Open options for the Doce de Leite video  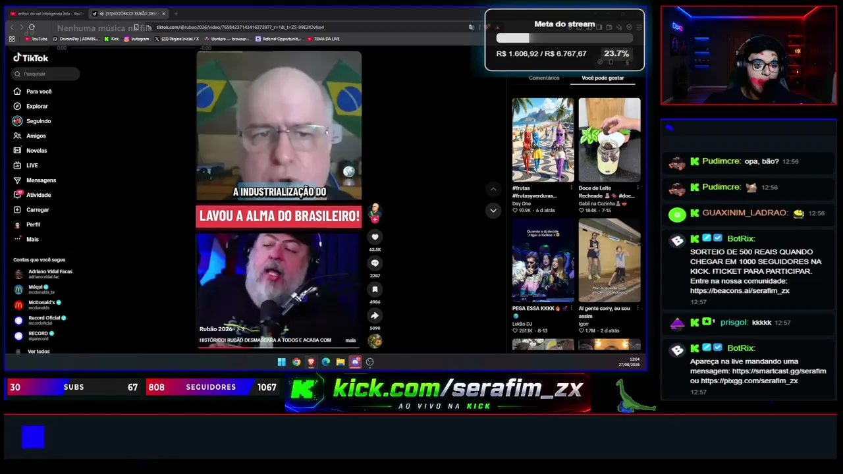[x=638, y=188]
